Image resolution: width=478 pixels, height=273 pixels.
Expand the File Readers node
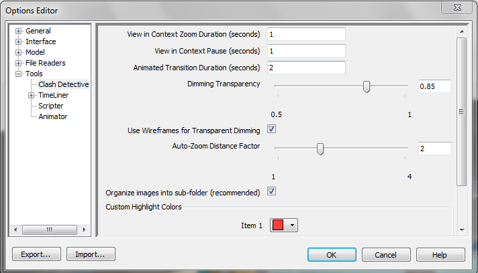pyautogui.click(x=19, y=64)
